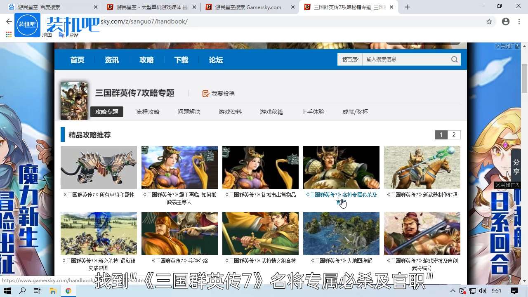Screen dimensions: 528x297
Task: Click the magnifier icon in the site search bar
Action: coord(454,59)
